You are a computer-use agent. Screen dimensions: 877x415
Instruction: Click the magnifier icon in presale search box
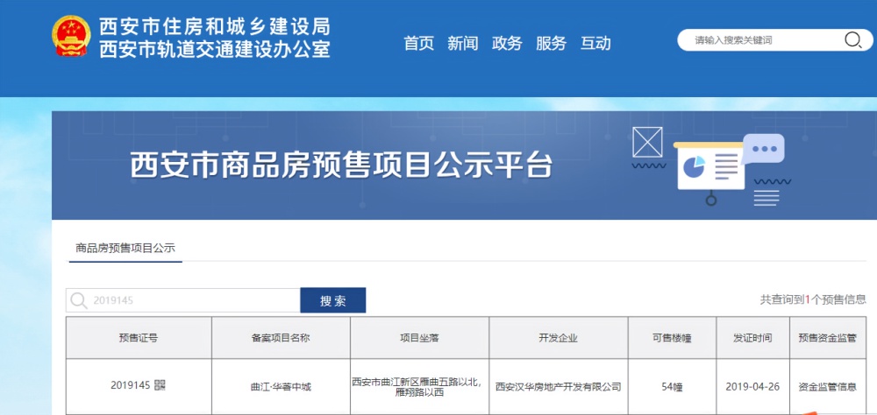pyautogui.click(x=80, y=301)
